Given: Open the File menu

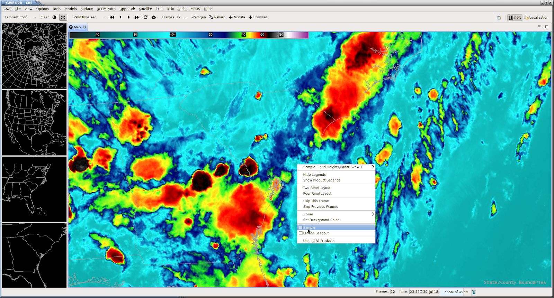Looking at the screenshot, I should 18,9.
